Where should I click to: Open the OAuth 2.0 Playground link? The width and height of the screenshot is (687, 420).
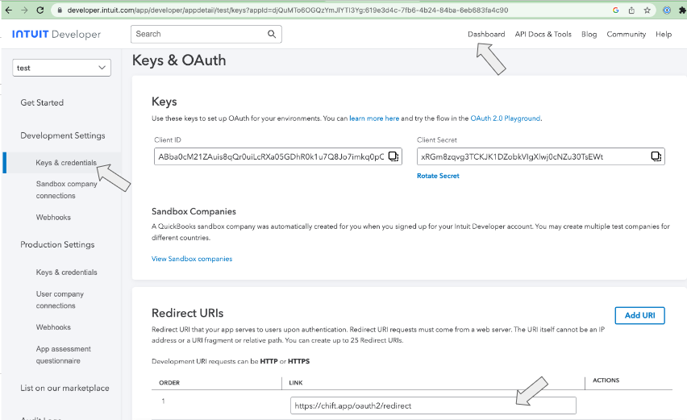point(506,119)
